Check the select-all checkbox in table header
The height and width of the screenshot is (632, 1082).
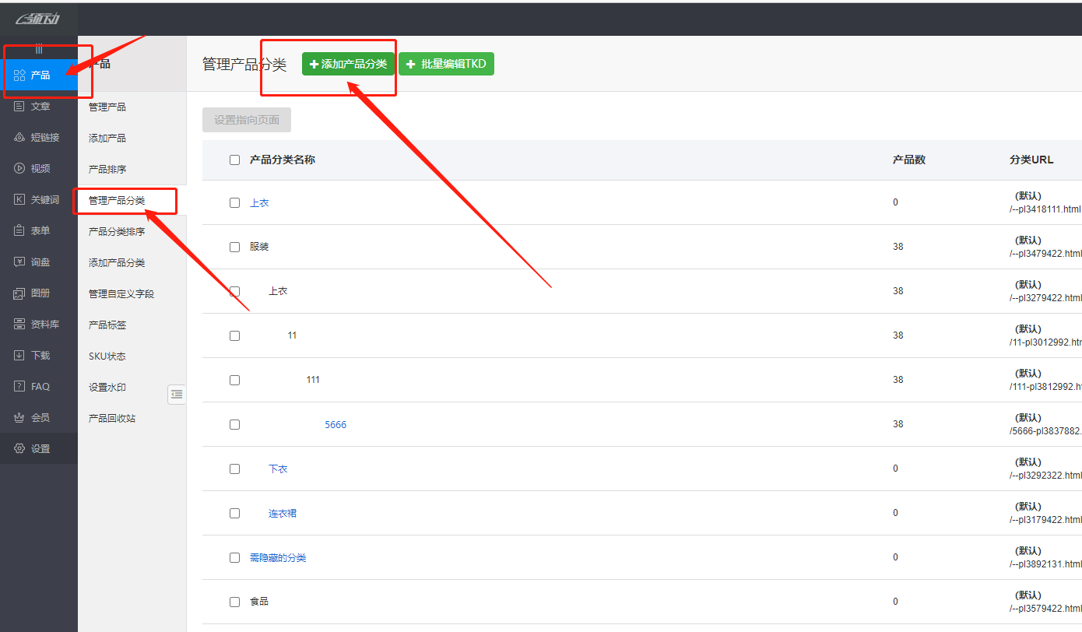[x=234, y=160]
